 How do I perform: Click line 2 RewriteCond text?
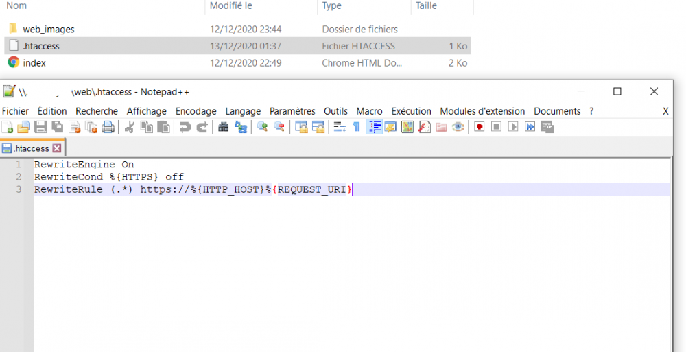coord(109,177)
